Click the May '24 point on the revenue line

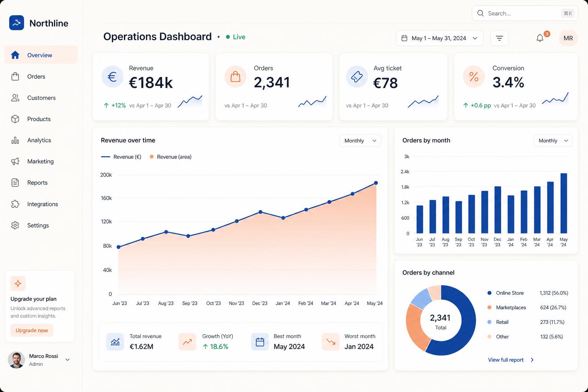point(376,183)
